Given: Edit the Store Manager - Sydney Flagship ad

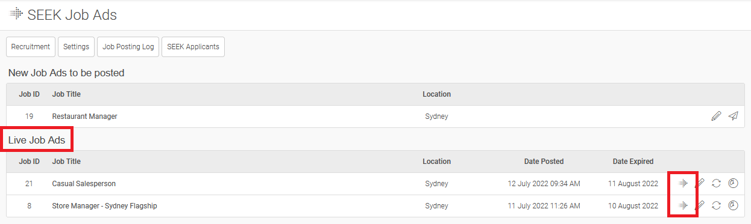Looking at the screenshot, I should [x=700, y=206].
